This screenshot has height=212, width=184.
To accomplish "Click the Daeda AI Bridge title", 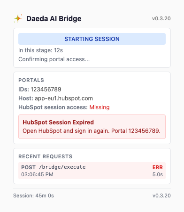I will click(x=54, y=19).
